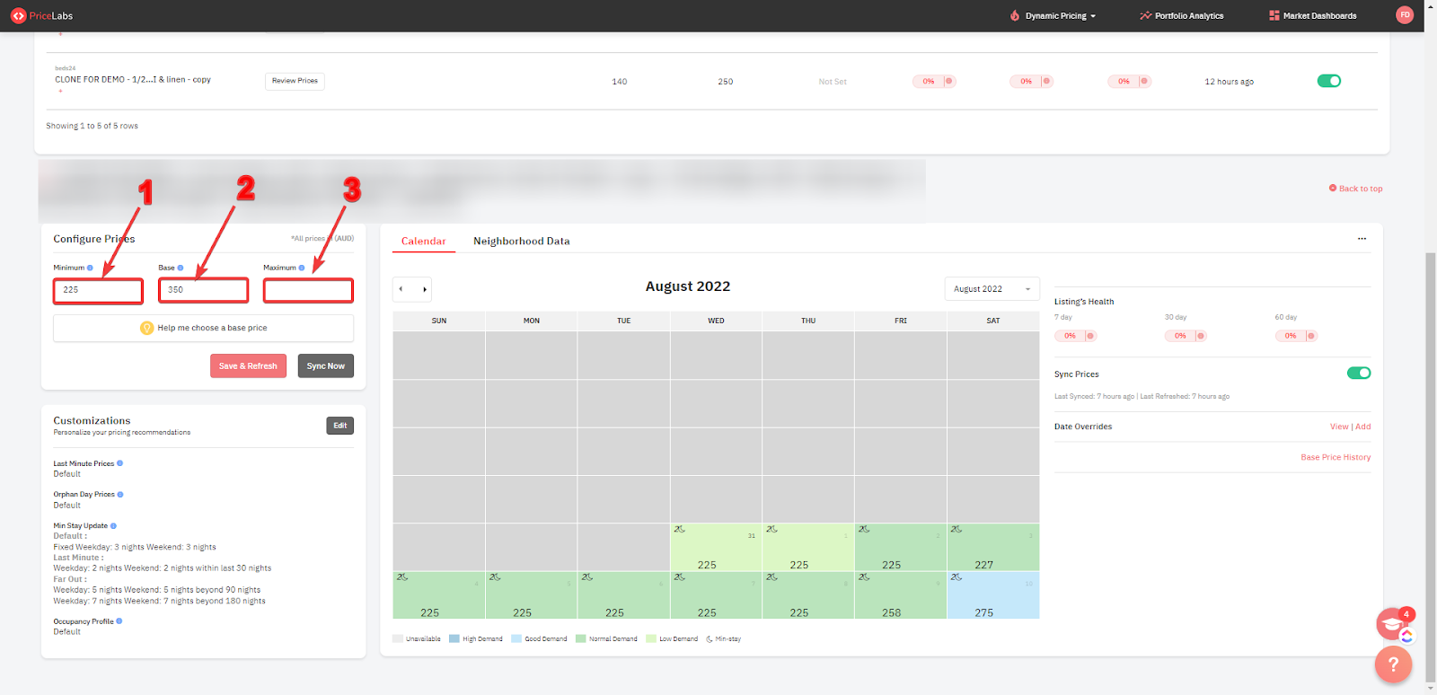Image resolution: width=1437 pixels, height=695 pixels.
Task: Click the '12 hours ago' cell
Action: pos(1229,82)
